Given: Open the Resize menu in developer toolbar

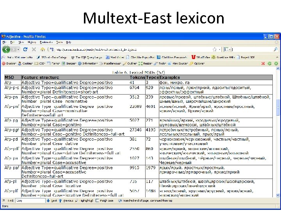Looking at the screenshot, I should click(145, 64).
